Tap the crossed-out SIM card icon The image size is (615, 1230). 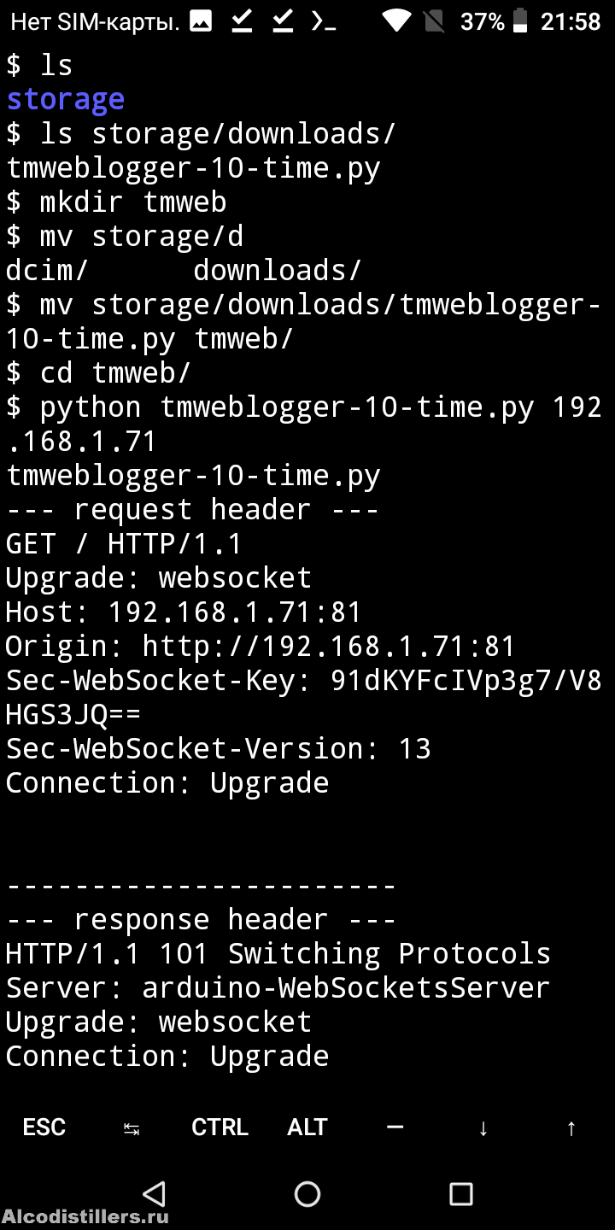434,21
